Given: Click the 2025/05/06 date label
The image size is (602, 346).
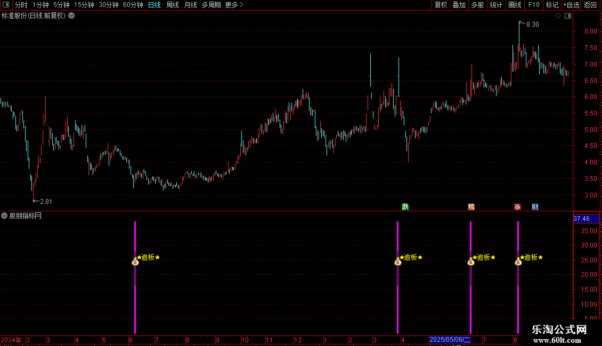Looking at the screenshot, I should coord(450,340).
